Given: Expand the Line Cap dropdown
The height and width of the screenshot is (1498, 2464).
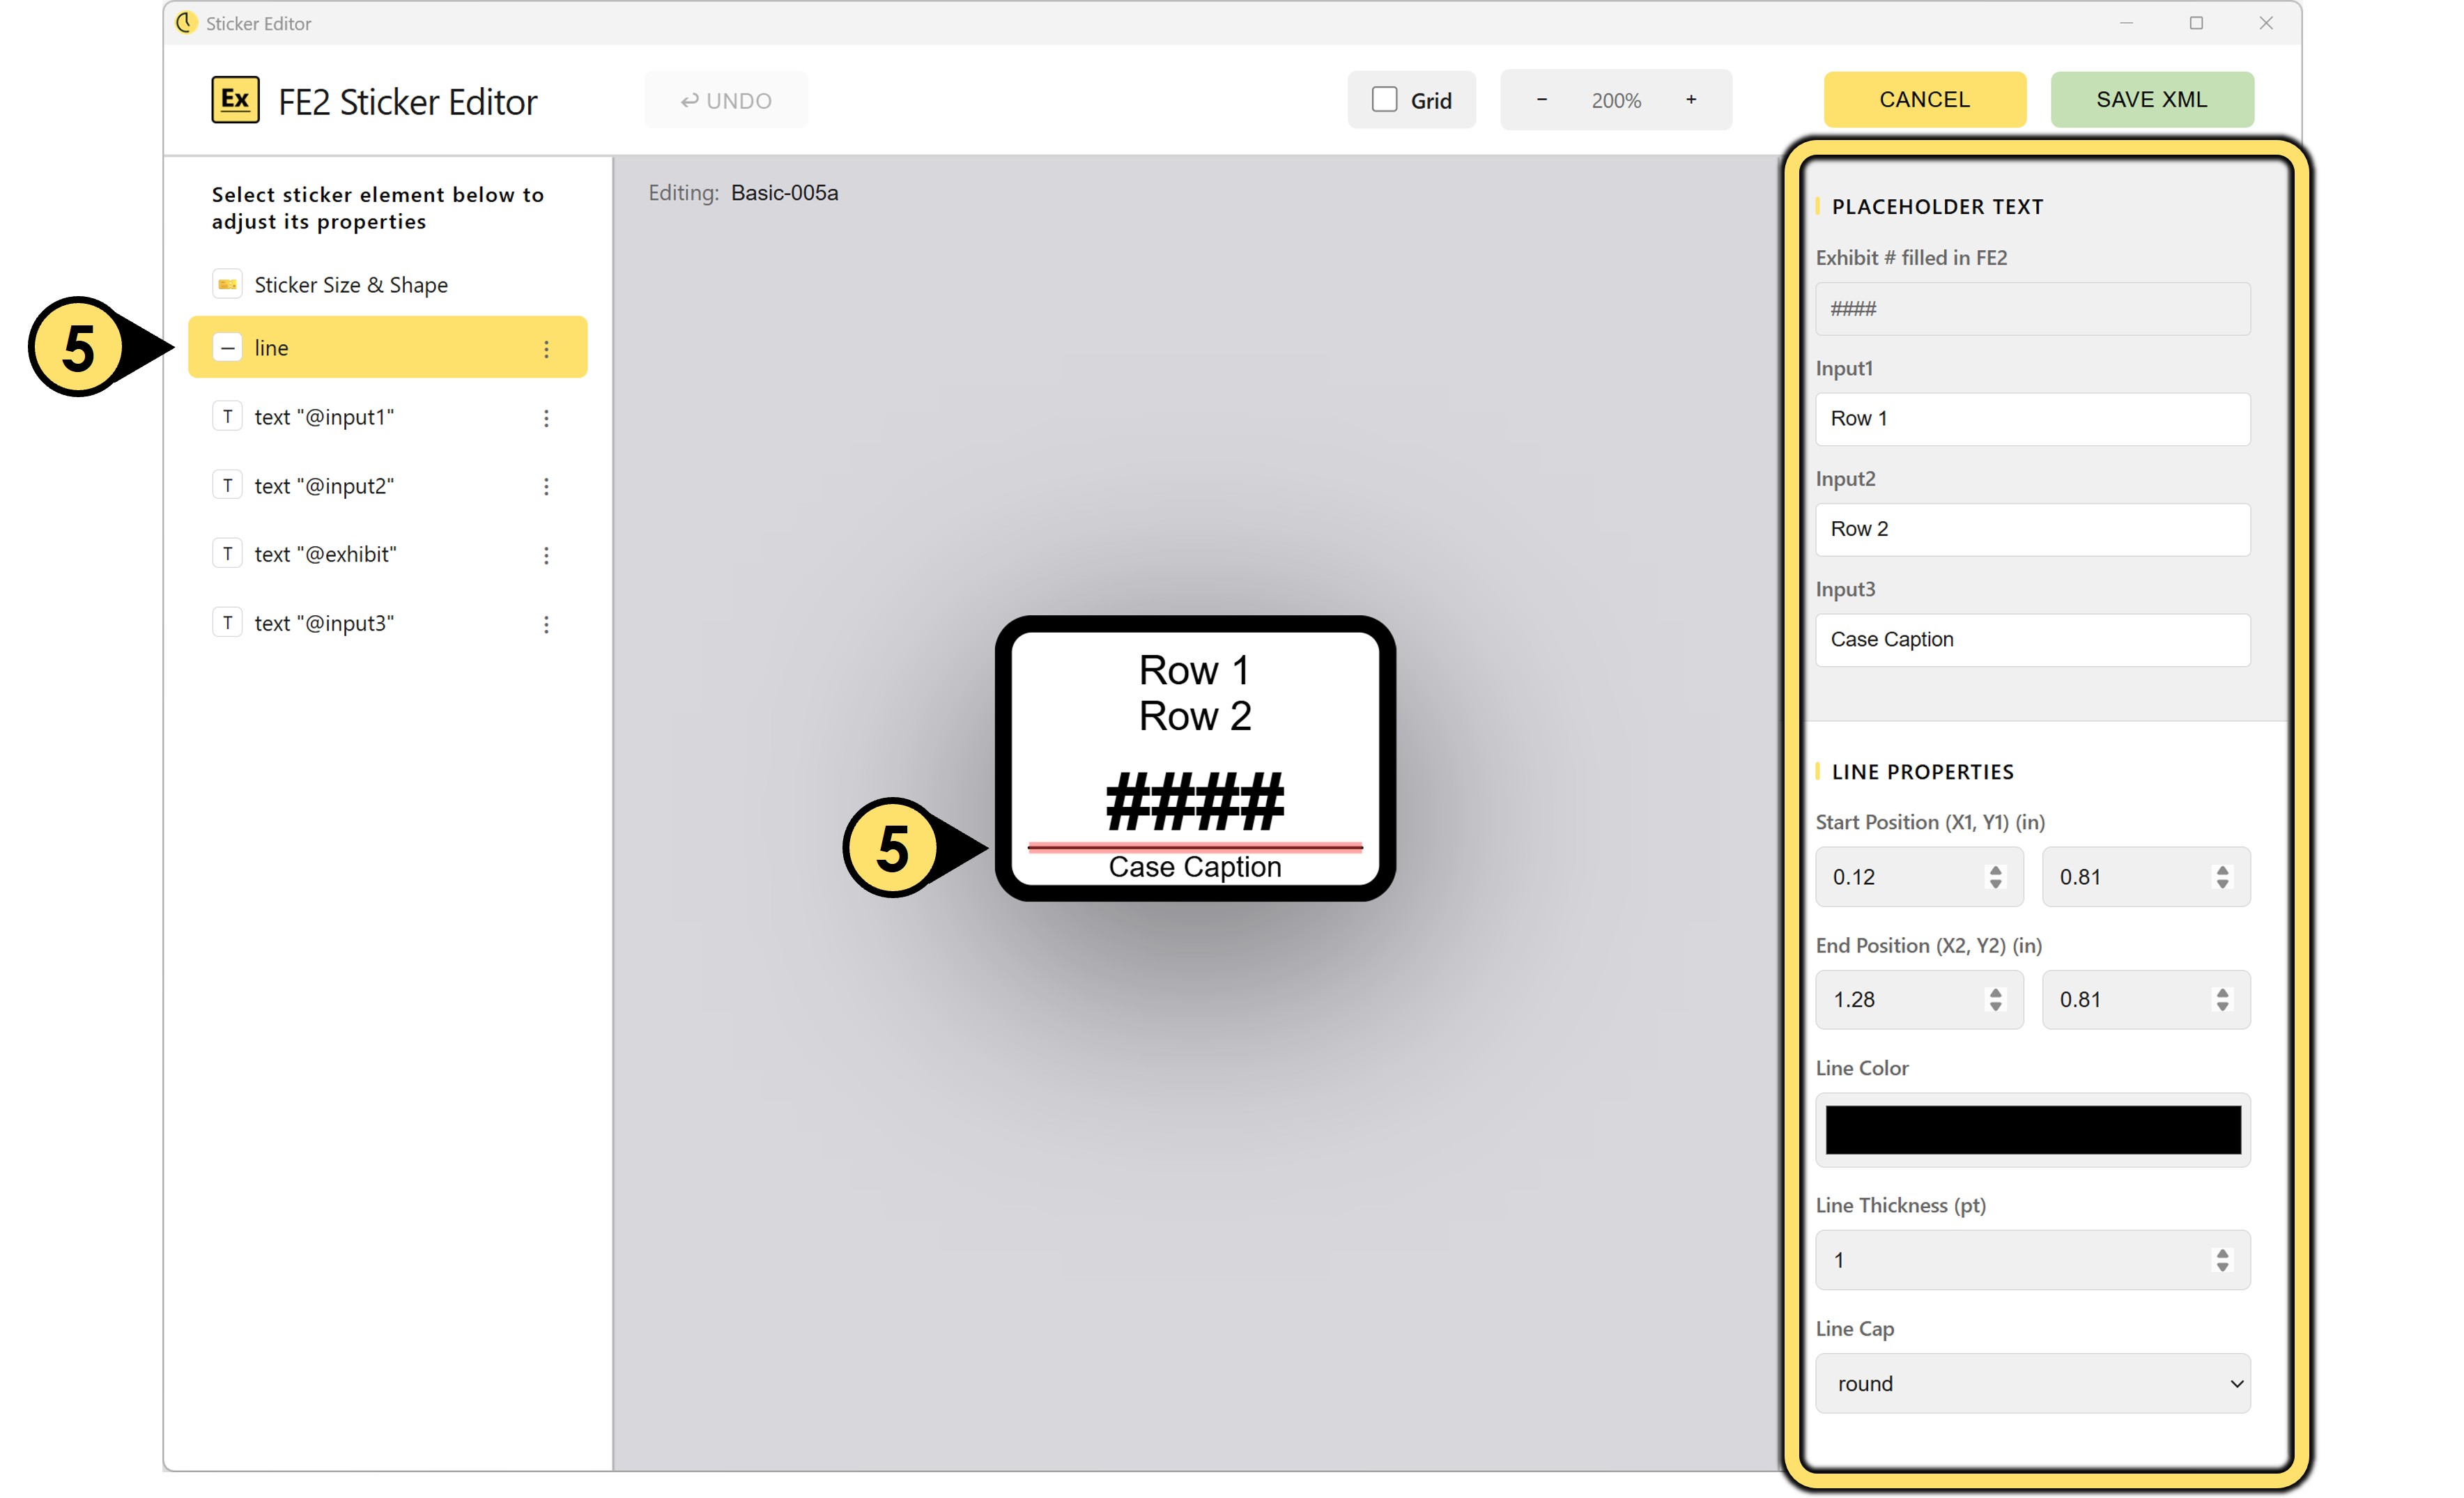Looking at the screenshot, I should point(2032,1384).
